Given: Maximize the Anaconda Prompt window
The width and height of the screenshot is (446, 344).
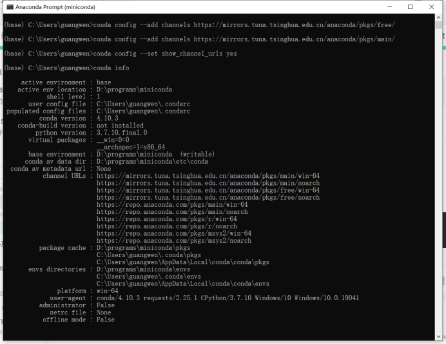Looking at the screenshot, I should [410, 7].
